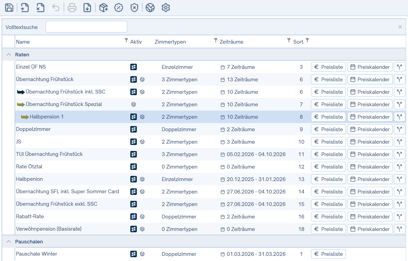The height and width of the screenshot is (261, 408).
Task: Open the discount percent badge icon
Action: click(119, 8)
